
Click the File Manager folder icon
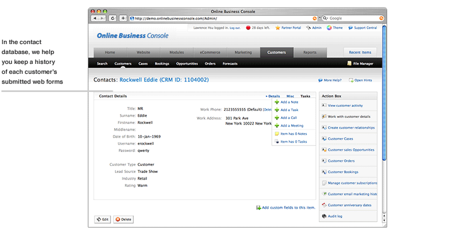[349, 63]
